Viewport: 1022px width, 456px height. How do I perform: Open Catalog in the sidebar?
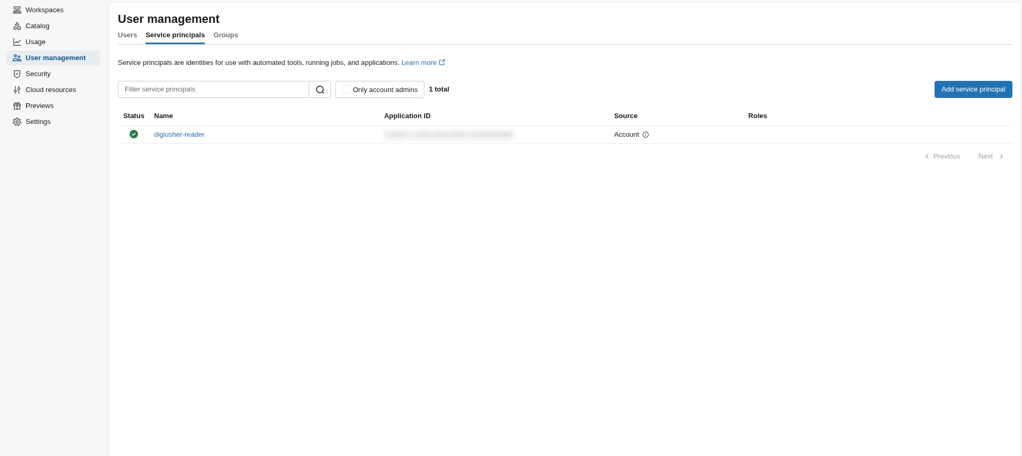tap(53, 26)
